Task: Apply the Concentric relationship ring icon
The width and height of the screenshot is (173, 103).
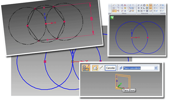Action: pos(144,5)
